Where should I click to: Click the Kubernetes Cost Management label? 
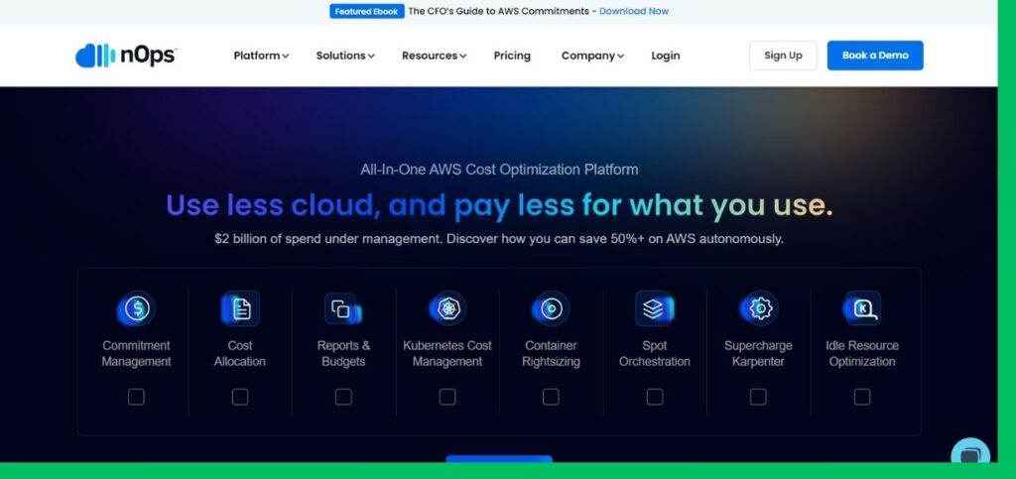[x=447, y=353]
